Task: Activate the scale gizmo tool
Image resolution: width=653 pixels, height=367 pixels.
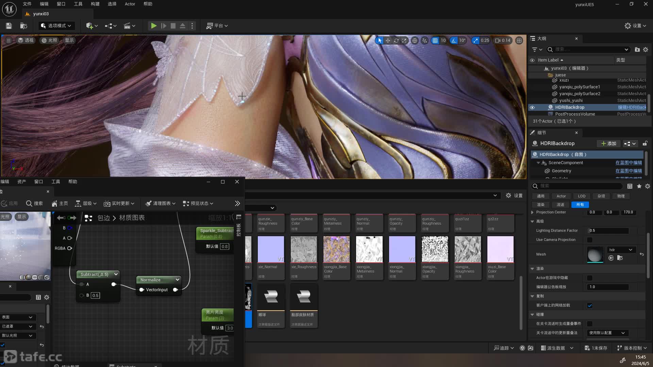Action: click(404, 40)
